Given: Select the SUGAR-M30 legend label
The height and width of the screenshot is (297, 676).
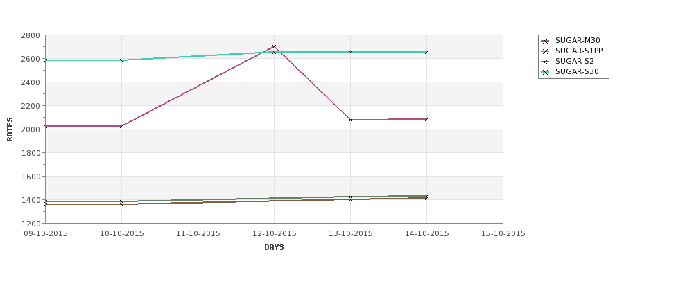Looking at the screenshot, I should pyautogui.click(x=578, y=40).
